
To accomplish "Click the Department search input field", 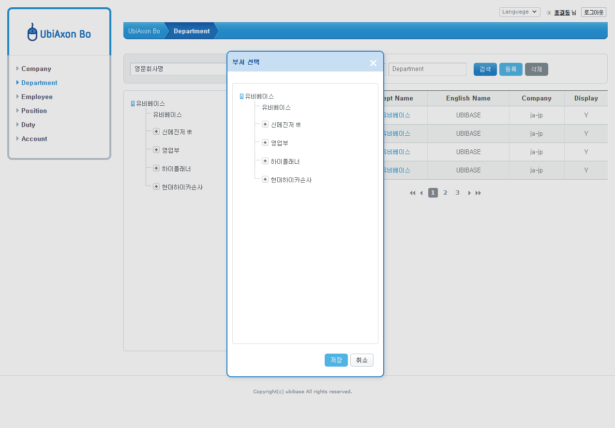I will click(427, 69).
